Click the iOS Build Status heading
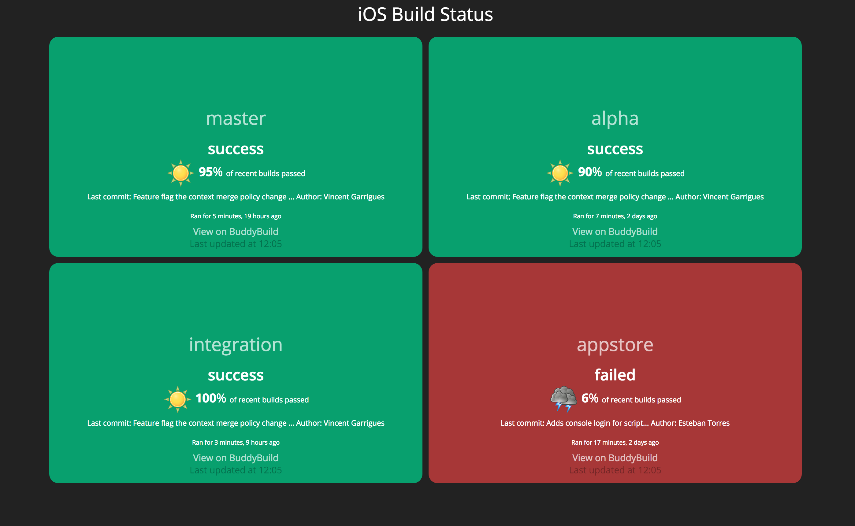855x526 pixels. tap(425, 14)
